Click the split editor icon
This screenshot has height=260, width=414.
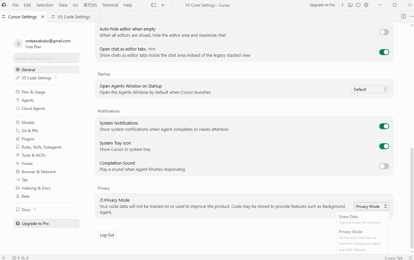tap(404, 16)
